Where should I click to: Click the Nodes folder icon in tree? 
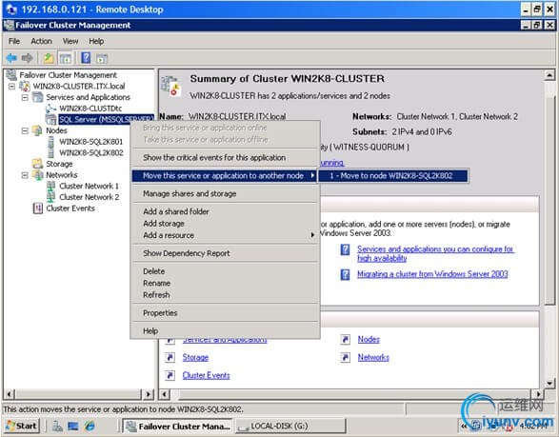coord(37,130)
